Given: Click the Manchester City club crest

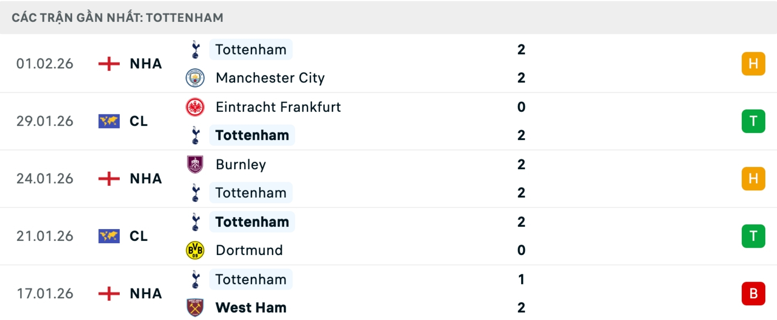Looking at the screenshot, I should 195,78.
